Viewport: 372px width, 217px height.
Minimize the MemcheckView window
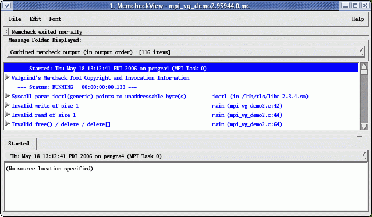coord(346,5)
